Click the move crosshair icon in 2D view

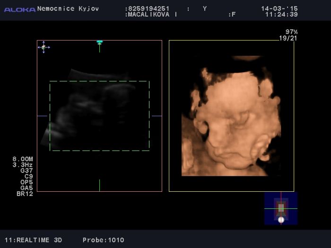(x=44, y=47)
